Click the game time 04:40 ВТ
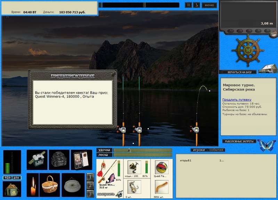Image resolution: width=278 pixels, height=200 pixels. point(30,12)
